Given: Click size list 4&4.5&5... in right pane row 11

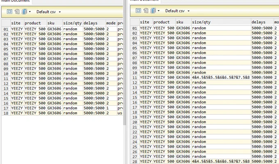Looking at the screenshot, I should 221,77.
